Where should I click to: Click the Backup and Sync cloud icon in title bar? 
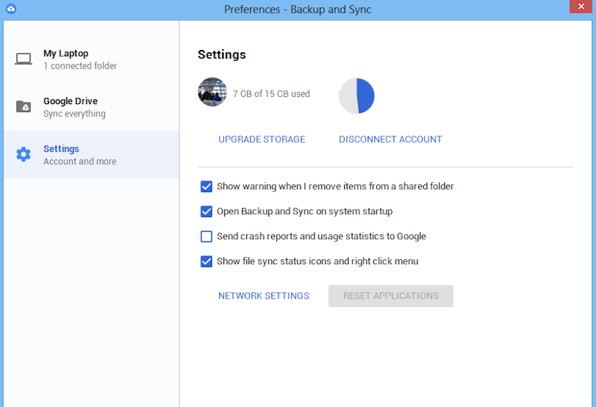pos(11,9)
